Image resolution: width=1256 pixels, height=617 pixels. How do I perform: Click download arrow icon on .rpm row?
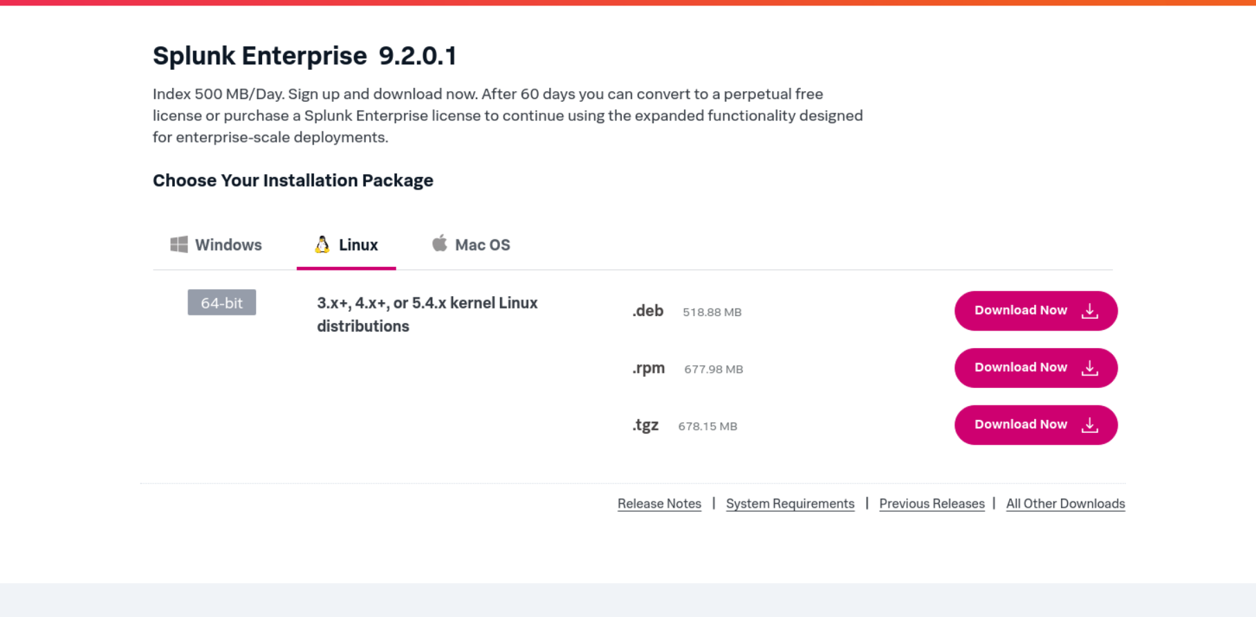[x=1089, y=368]
